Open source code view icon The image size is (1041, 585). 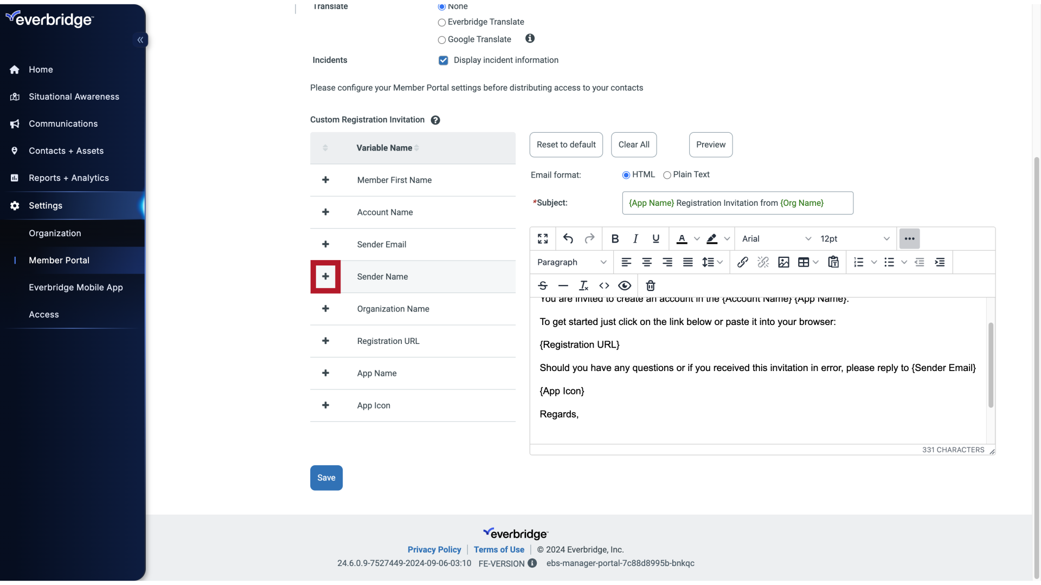(x=604, y=285)
